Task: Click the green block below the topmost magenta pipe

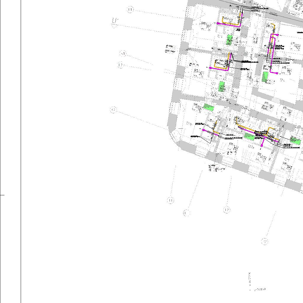Action: pos(229,40)
